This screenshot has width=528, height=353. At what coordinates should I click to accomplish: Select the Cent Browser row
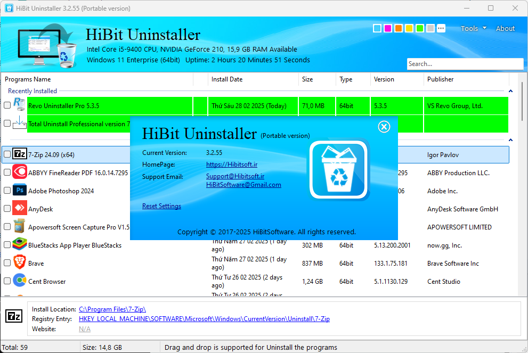pyautogui.click(x=255, y=281)
